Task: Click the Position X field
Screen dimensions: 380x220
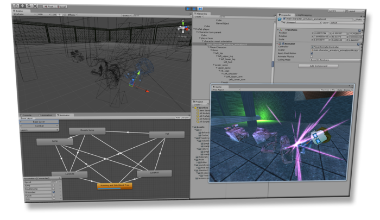Action: tap(320, 33)
